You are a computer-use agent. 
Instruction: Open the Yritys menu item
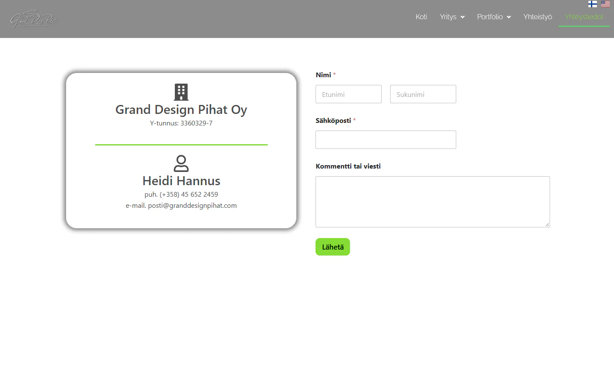pyautogui.click(x=448, y=17)
